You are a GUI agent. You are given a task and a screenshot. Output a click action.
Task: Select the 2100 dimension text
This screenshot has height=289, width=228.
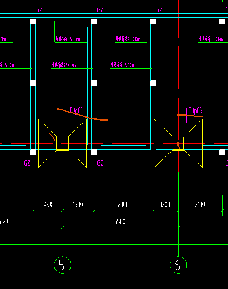(200, 205)
